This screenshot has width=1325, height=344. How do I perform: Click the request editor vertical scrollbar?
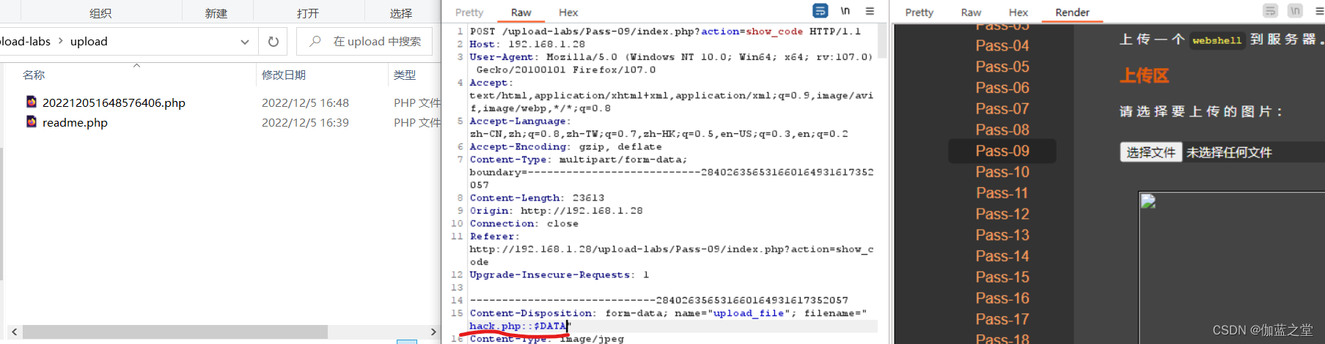point(883,42)
